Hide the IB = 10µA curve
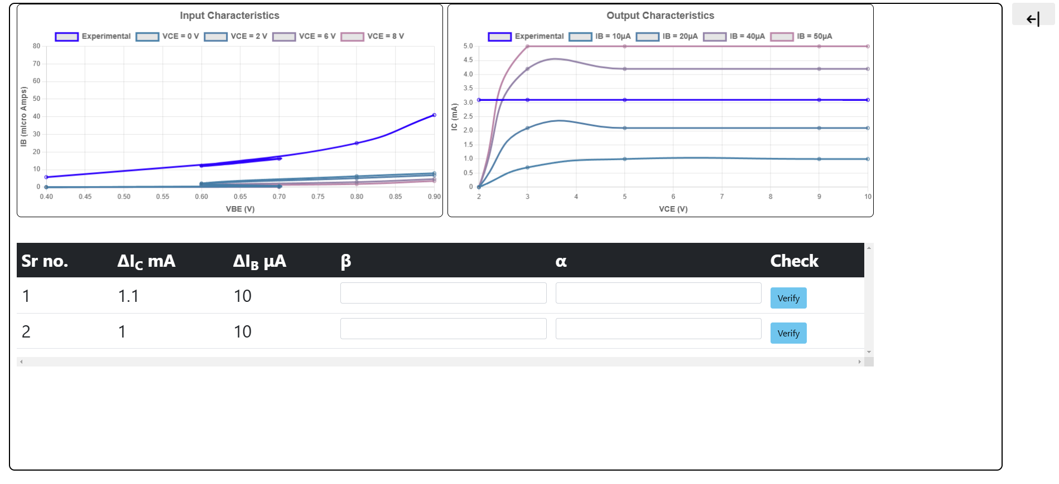Screen dimensions: 1059x484 coord(600,37)
